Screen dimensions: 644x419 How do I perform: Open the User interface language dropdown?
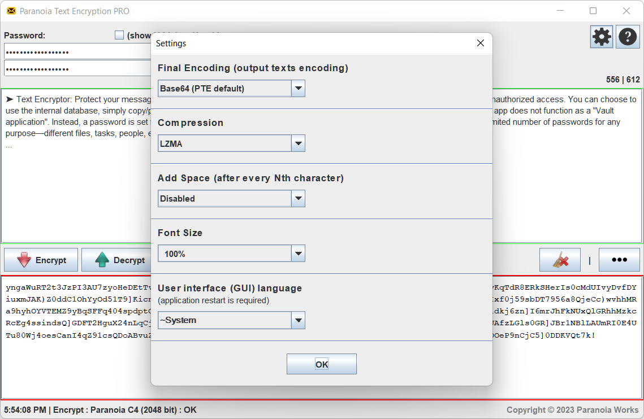(x=298, y=320)
